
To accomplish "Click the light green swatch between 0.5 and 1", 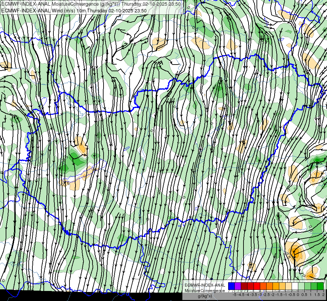I will [x=308, y=286].
